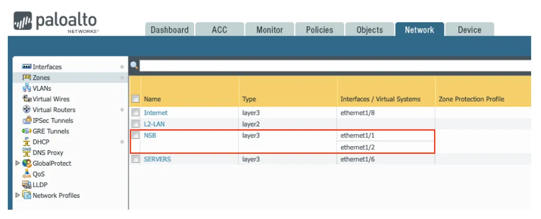Click the IPSec Tunnels lock icon
This screenshot has height=219, width=541.
(26, 120)
